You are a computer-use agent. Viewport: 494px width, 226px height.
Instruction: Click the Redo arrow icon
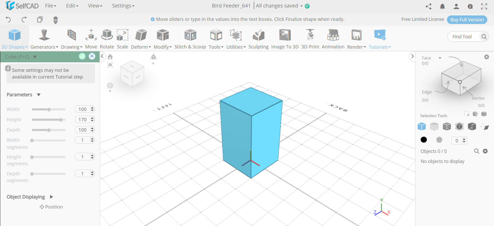coord(24,20)
